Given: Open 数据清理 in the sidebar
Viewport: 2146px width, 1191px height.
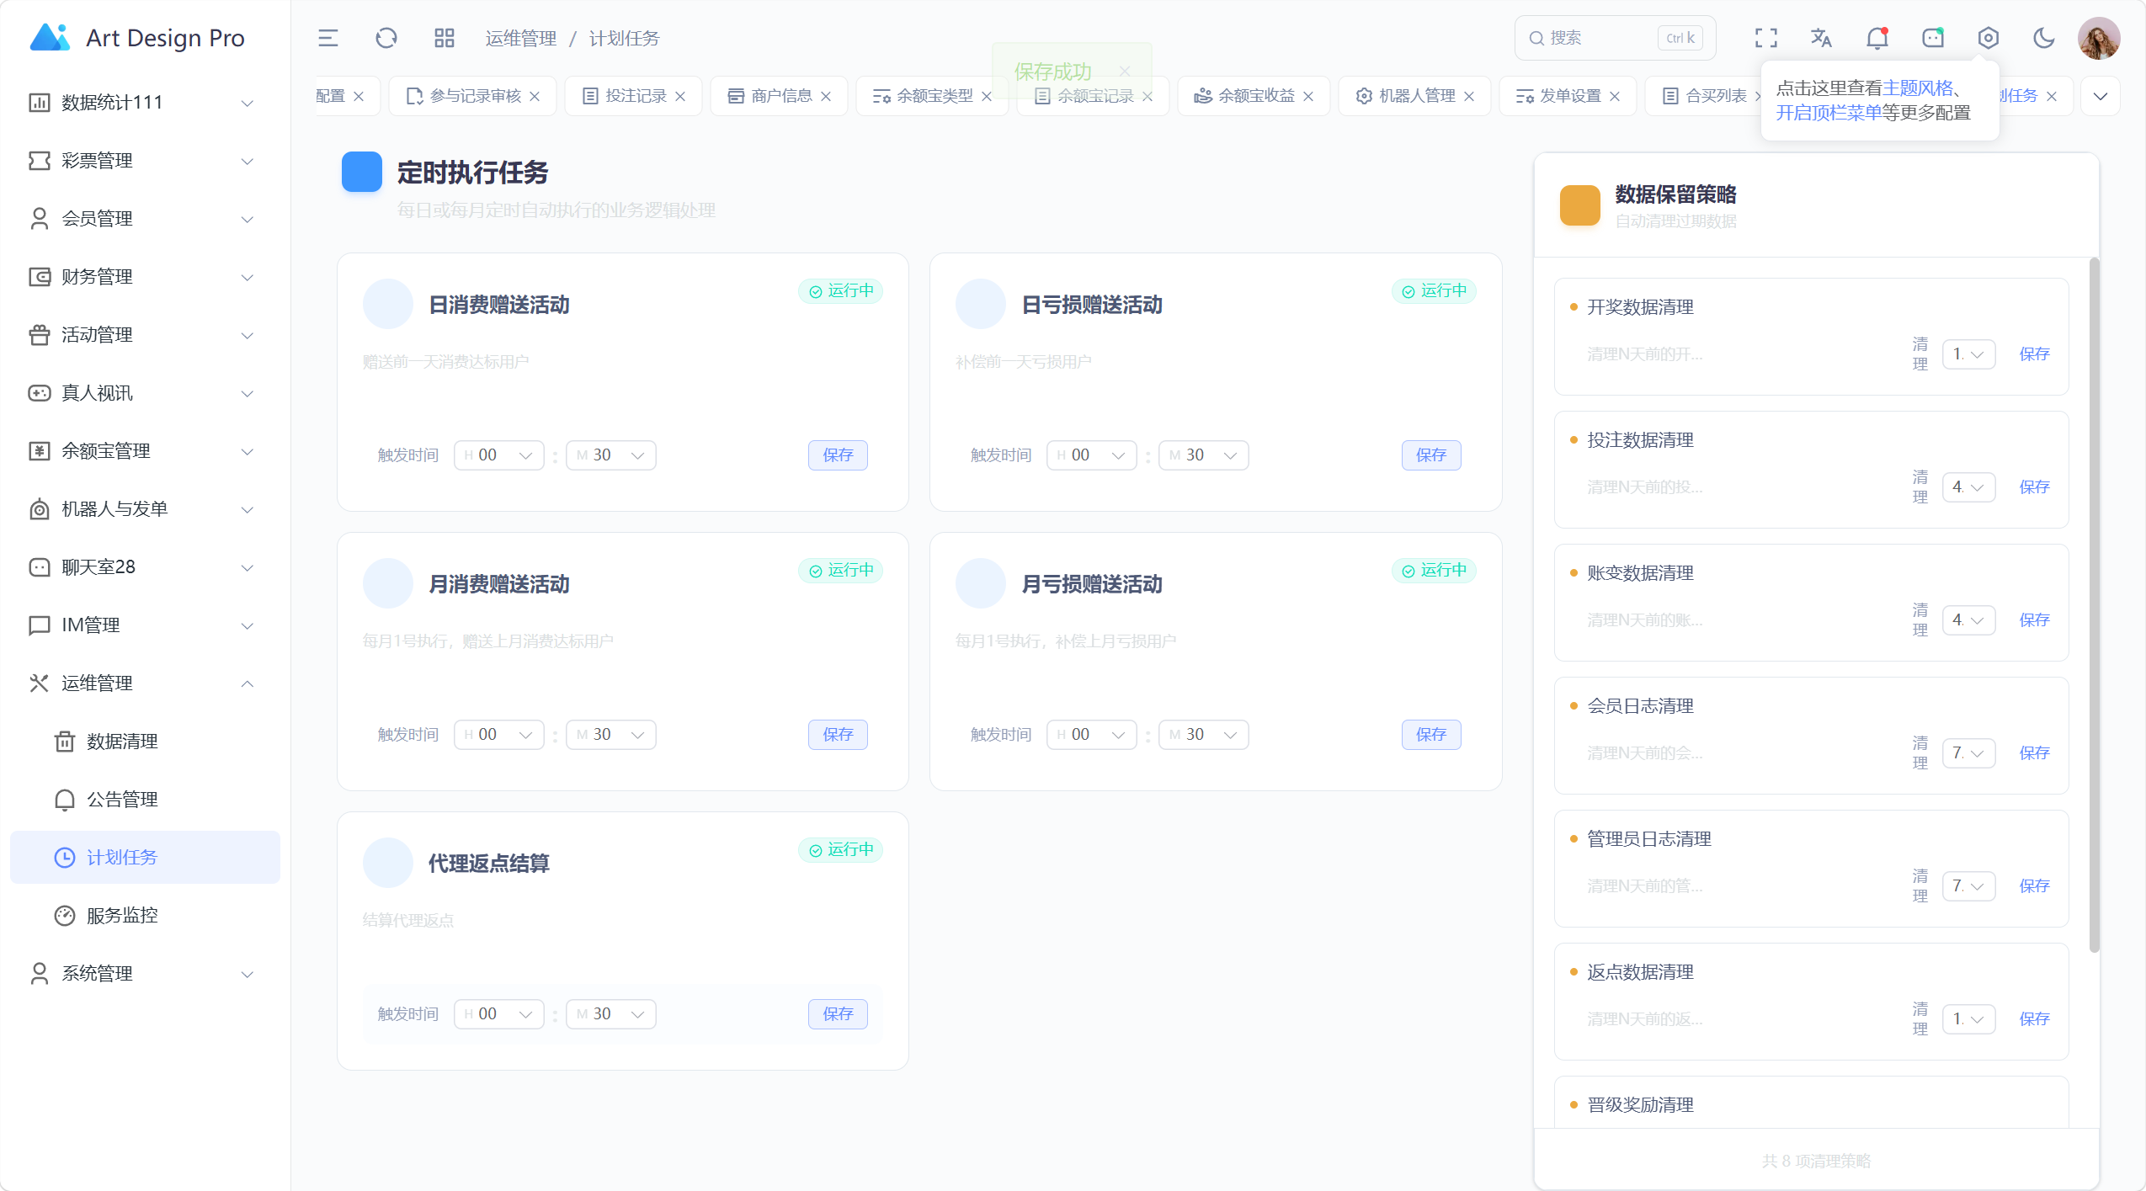Looking at the screenshot, I should coord(145,742).
